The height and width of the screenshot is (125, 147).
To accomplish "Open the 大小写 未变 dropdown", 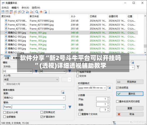I will click(31, 79).
